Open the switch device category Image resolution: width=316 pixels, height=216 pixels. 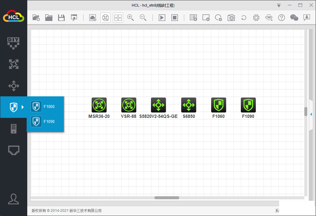[13, 86]
